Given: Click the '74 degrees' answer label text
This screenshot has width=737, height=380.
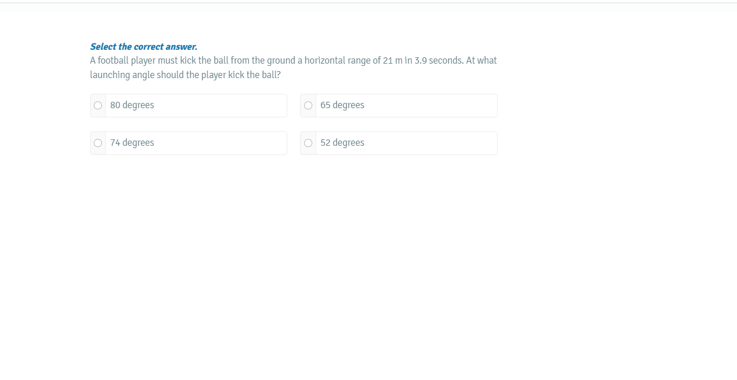Looking at the screenshot, I should pos(132,143).
